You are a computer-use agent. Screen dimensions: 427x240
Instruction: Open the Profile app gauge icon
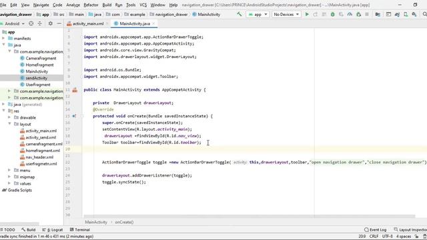pos(350,15)
